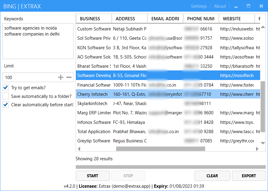Image resolution: width=268 pixels, height=191 pixels.
Task: Select the 'Marg ERP Limited' row
Action: pyautogui.click(x=168, y=113)
